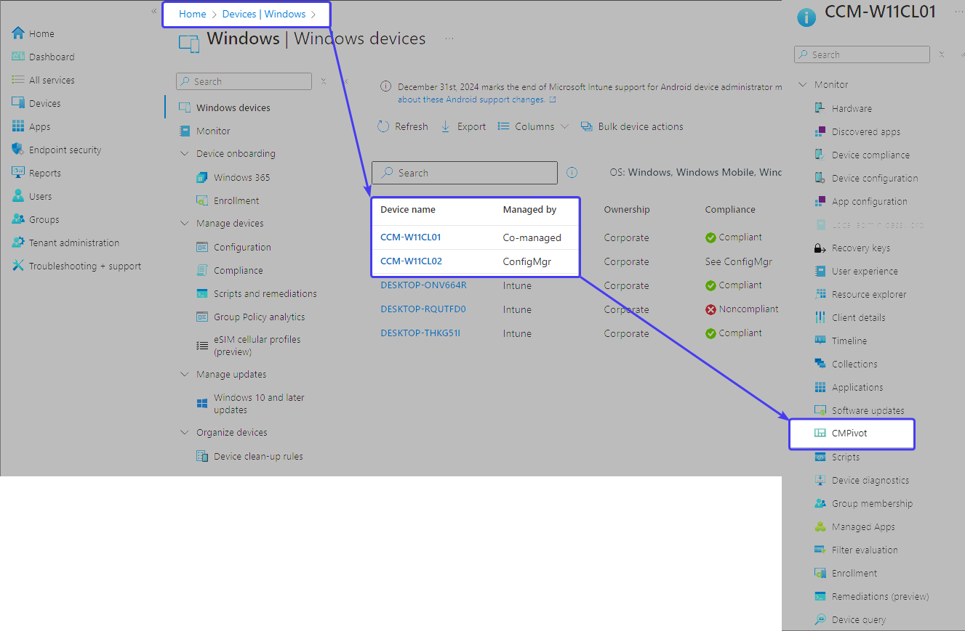
Task: Click Windows 10 and later updates icon
Action: (x=202, y=404)
